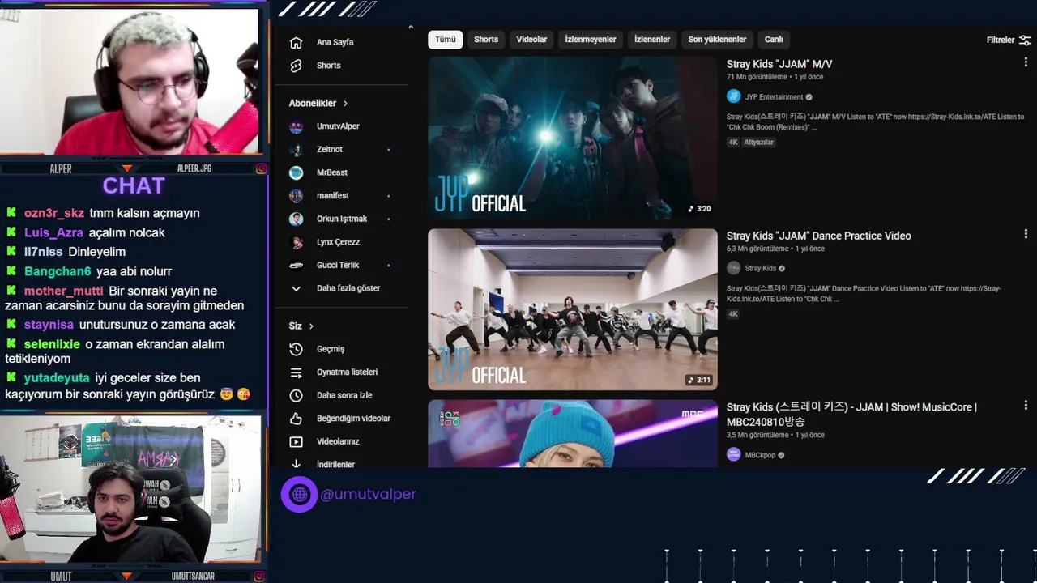Open the Oynatma listeleri playlist icon
The height and width of the screenshot is (583, 1037).
click(296, 372)
